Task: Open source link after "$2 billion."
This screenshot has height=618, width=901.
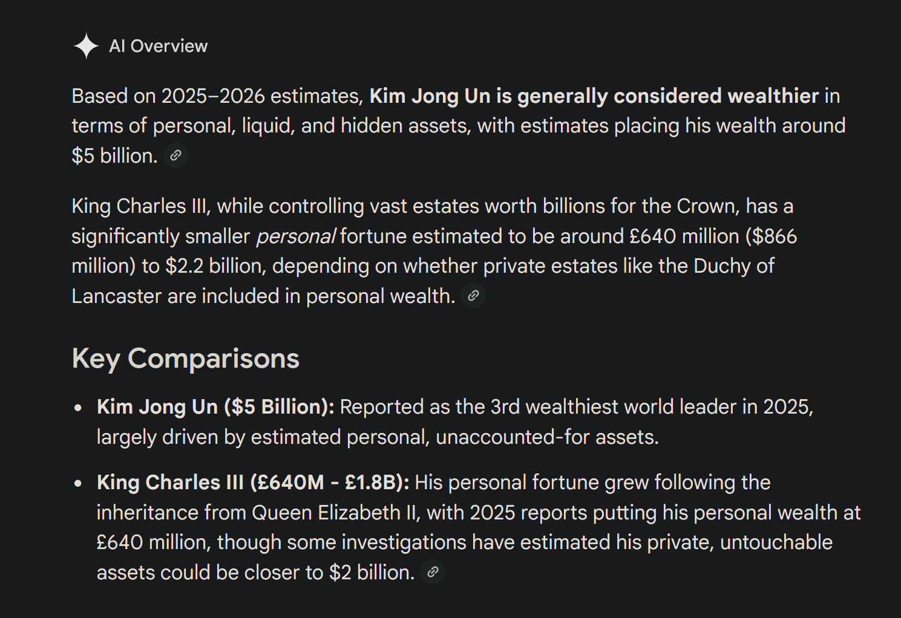Action: [433, 572]
